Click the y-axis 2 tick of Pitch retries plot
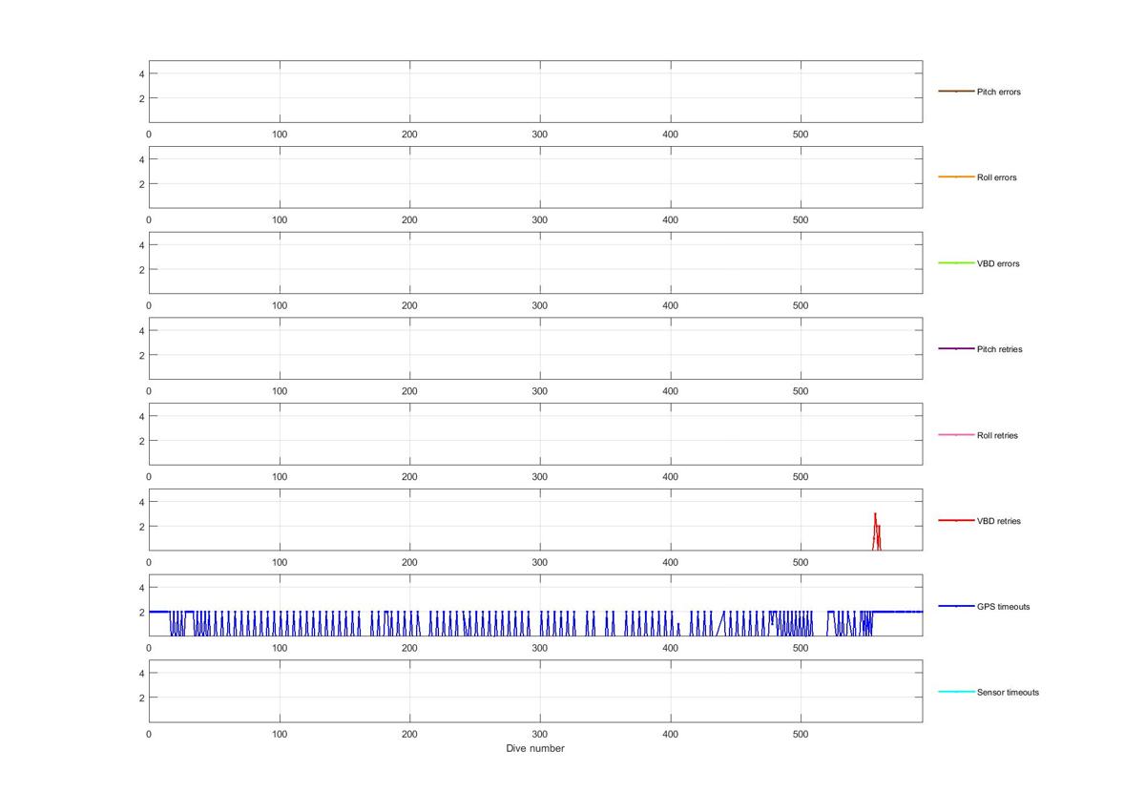Image resolution: width=1145 pixels, height=812 pixels. [x=140, y=355]
